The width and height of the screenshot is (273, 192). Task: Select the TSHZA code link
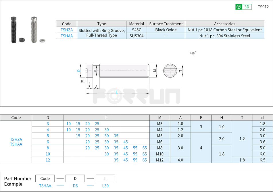[67, 30]
